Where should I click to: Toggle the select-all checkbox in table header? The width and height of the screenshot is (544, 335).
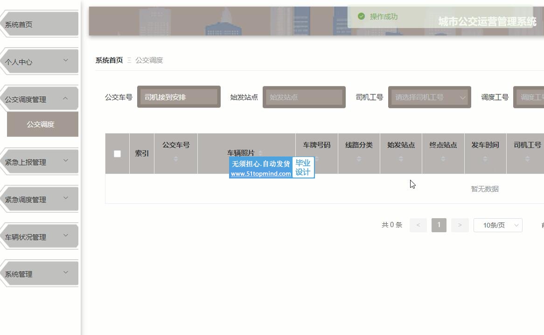click(x=117, y=154)
